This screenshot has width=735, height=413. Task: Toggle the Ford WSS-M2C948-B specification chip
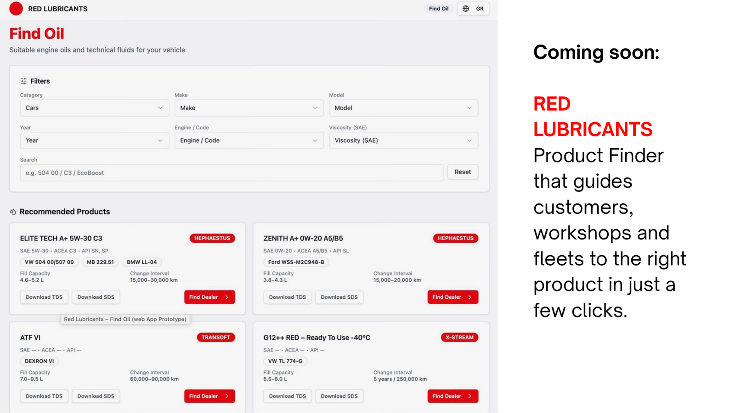tap(296, 262)
